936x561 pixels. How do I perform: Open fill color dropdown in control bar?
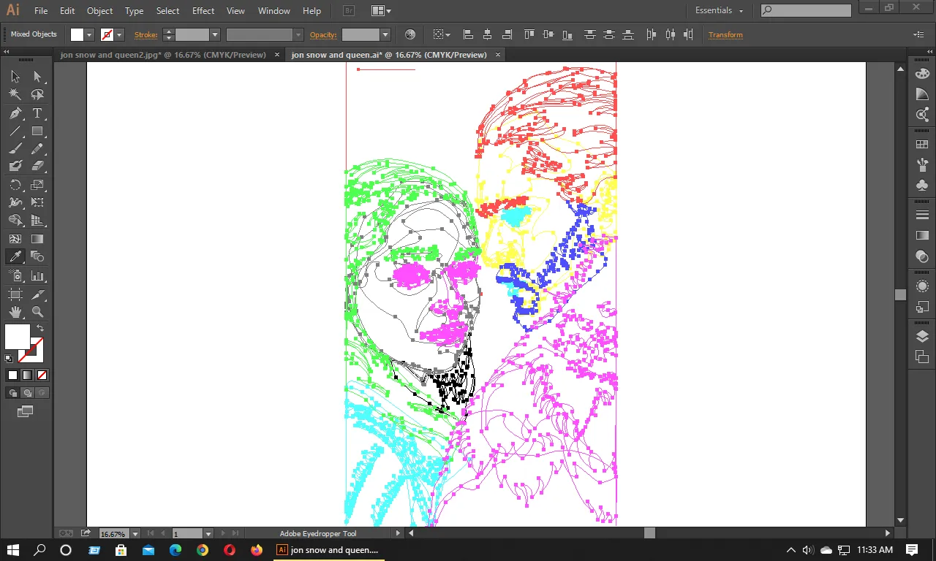(89, 34)
